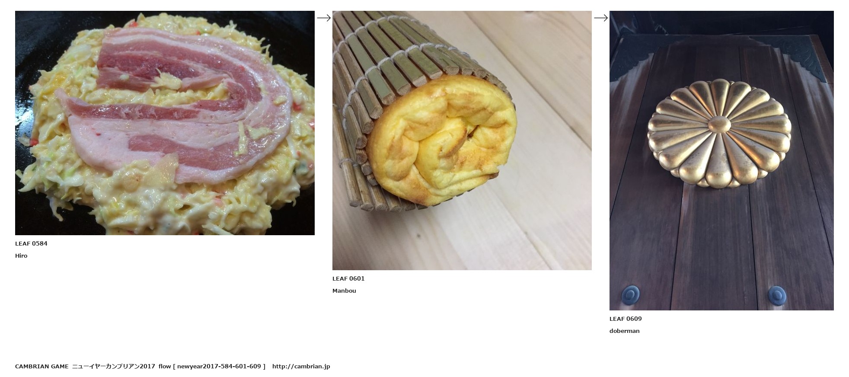The width and height of the screenshot is (849, 377).
Task: Open the okonomiyaki pork belly photo
Action: [x=165, y=123]
